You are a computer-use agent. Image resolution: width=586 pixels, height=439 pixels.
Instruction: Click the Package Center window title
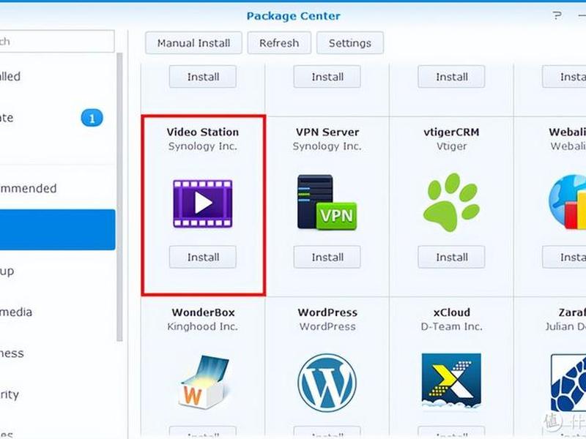click(294, 16)
